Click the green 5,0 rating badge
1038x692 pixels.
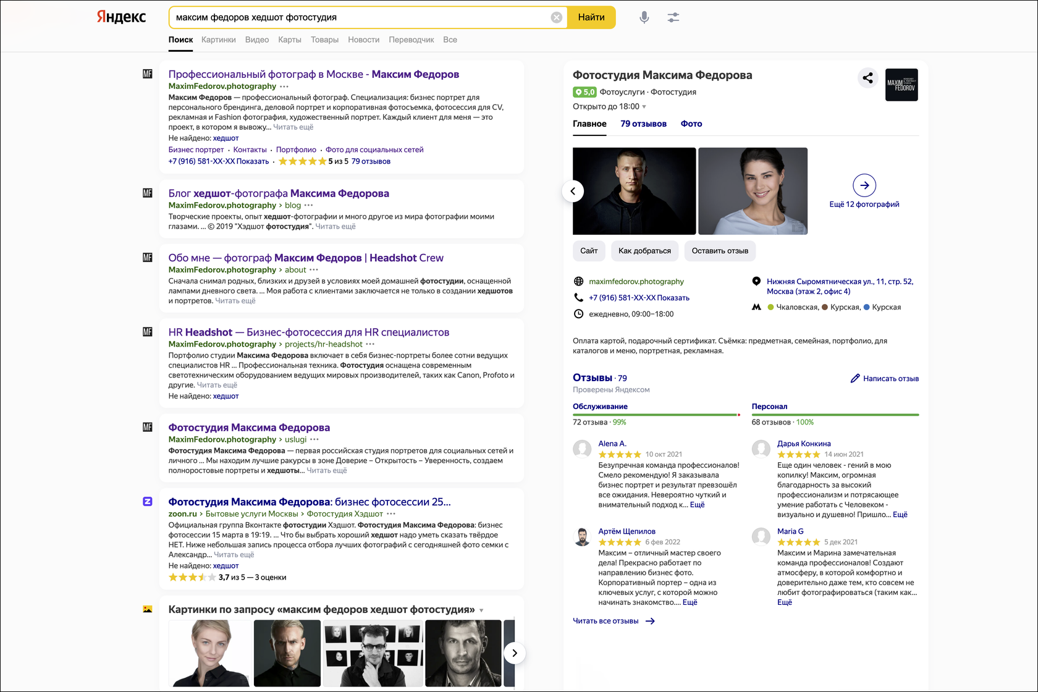pos(584,92)
